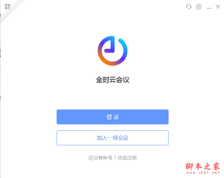The width and height of the screenshot is (224, 178).
Task: Click the 登录 button
Action: click(x=113, y=117)
